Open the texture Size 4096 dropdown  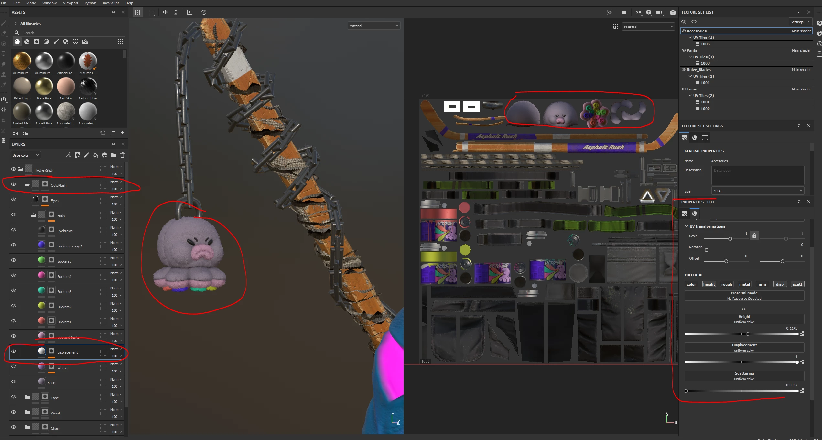(757, 191)
